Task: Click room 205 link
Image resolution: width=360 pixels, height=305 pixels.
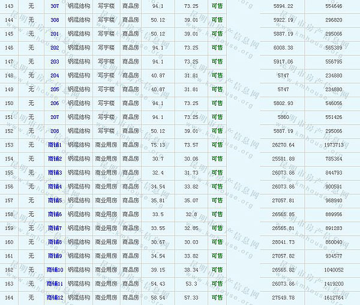Action: click(55, 89)
